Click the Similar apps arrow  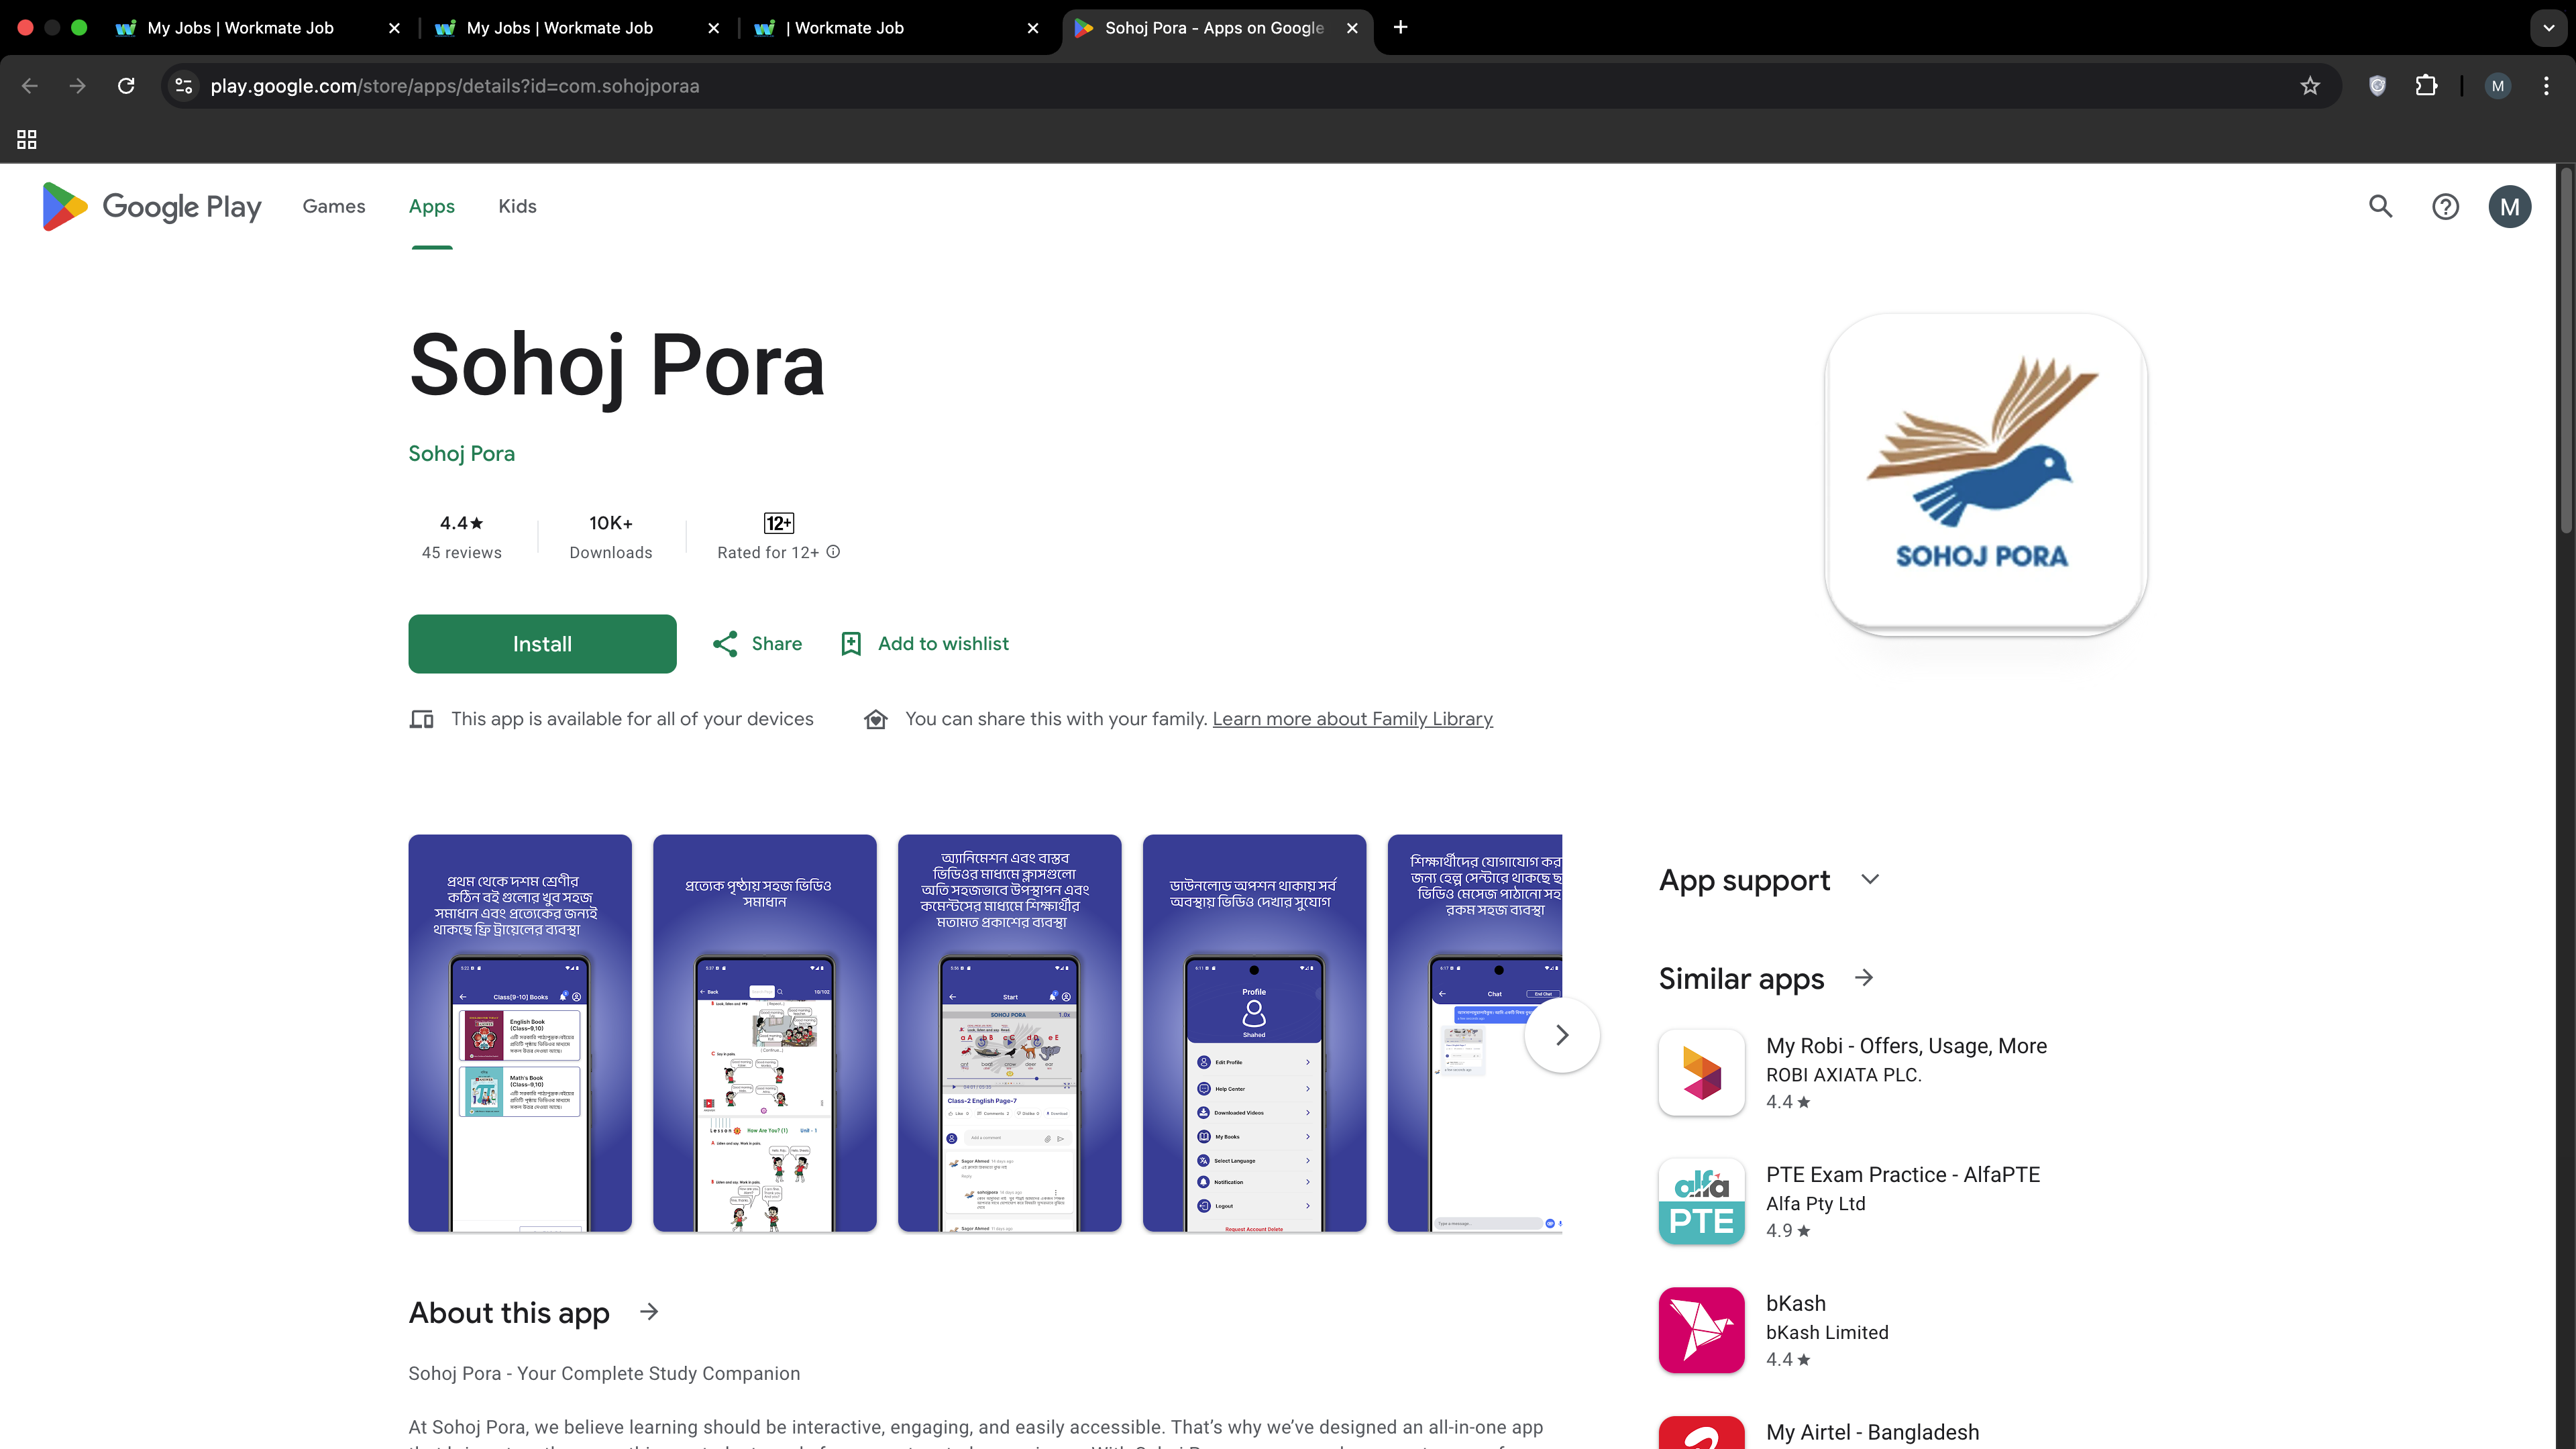[1863, 978]
